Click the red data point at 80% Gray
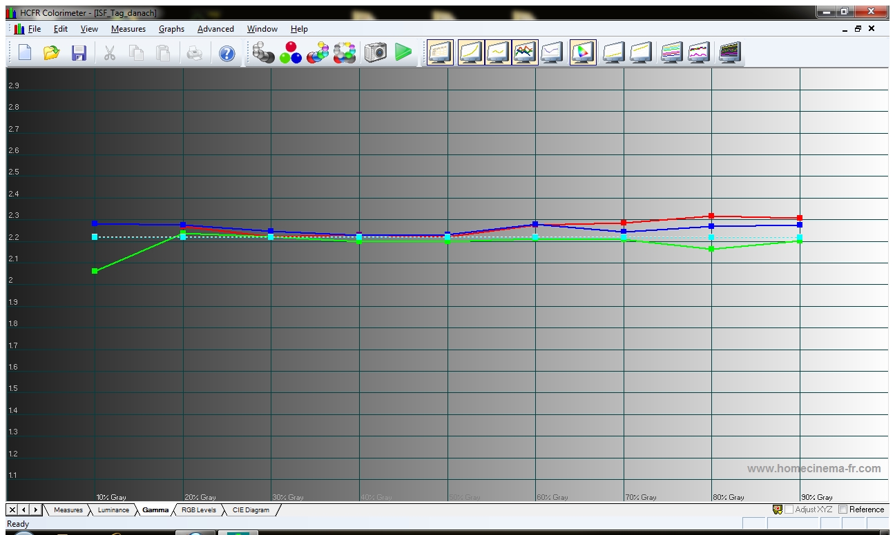Screen dimensions: 895x535 coord(711,216)
